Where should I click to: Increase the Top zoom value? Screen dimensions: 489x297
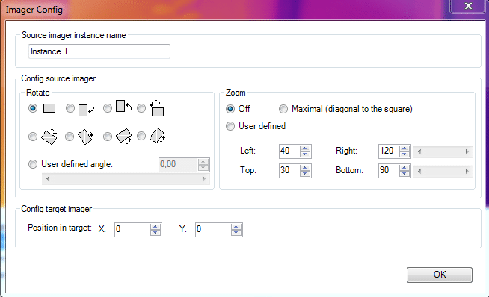(x=304, y=168)
